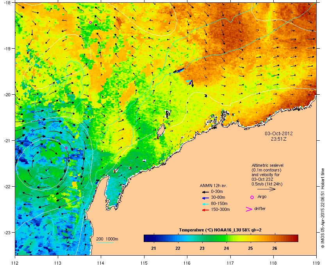The image size is (328, 265).
Task: Click the cyan 200 1000m isobath legend line
Action: point(105,243)
